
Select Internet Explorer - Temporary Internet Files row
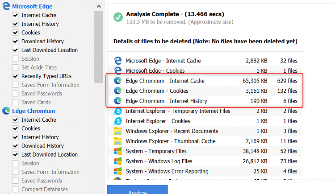pos(205,111)
